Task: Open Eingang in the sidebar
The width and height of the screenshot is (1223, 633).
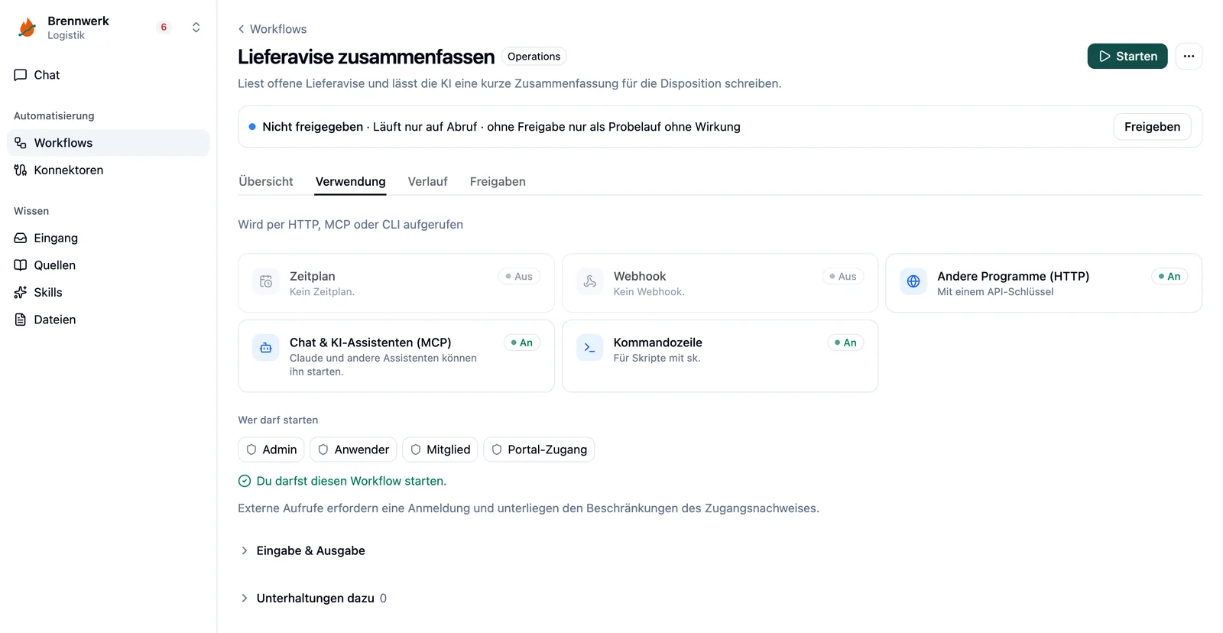Action: click(108, 239)
